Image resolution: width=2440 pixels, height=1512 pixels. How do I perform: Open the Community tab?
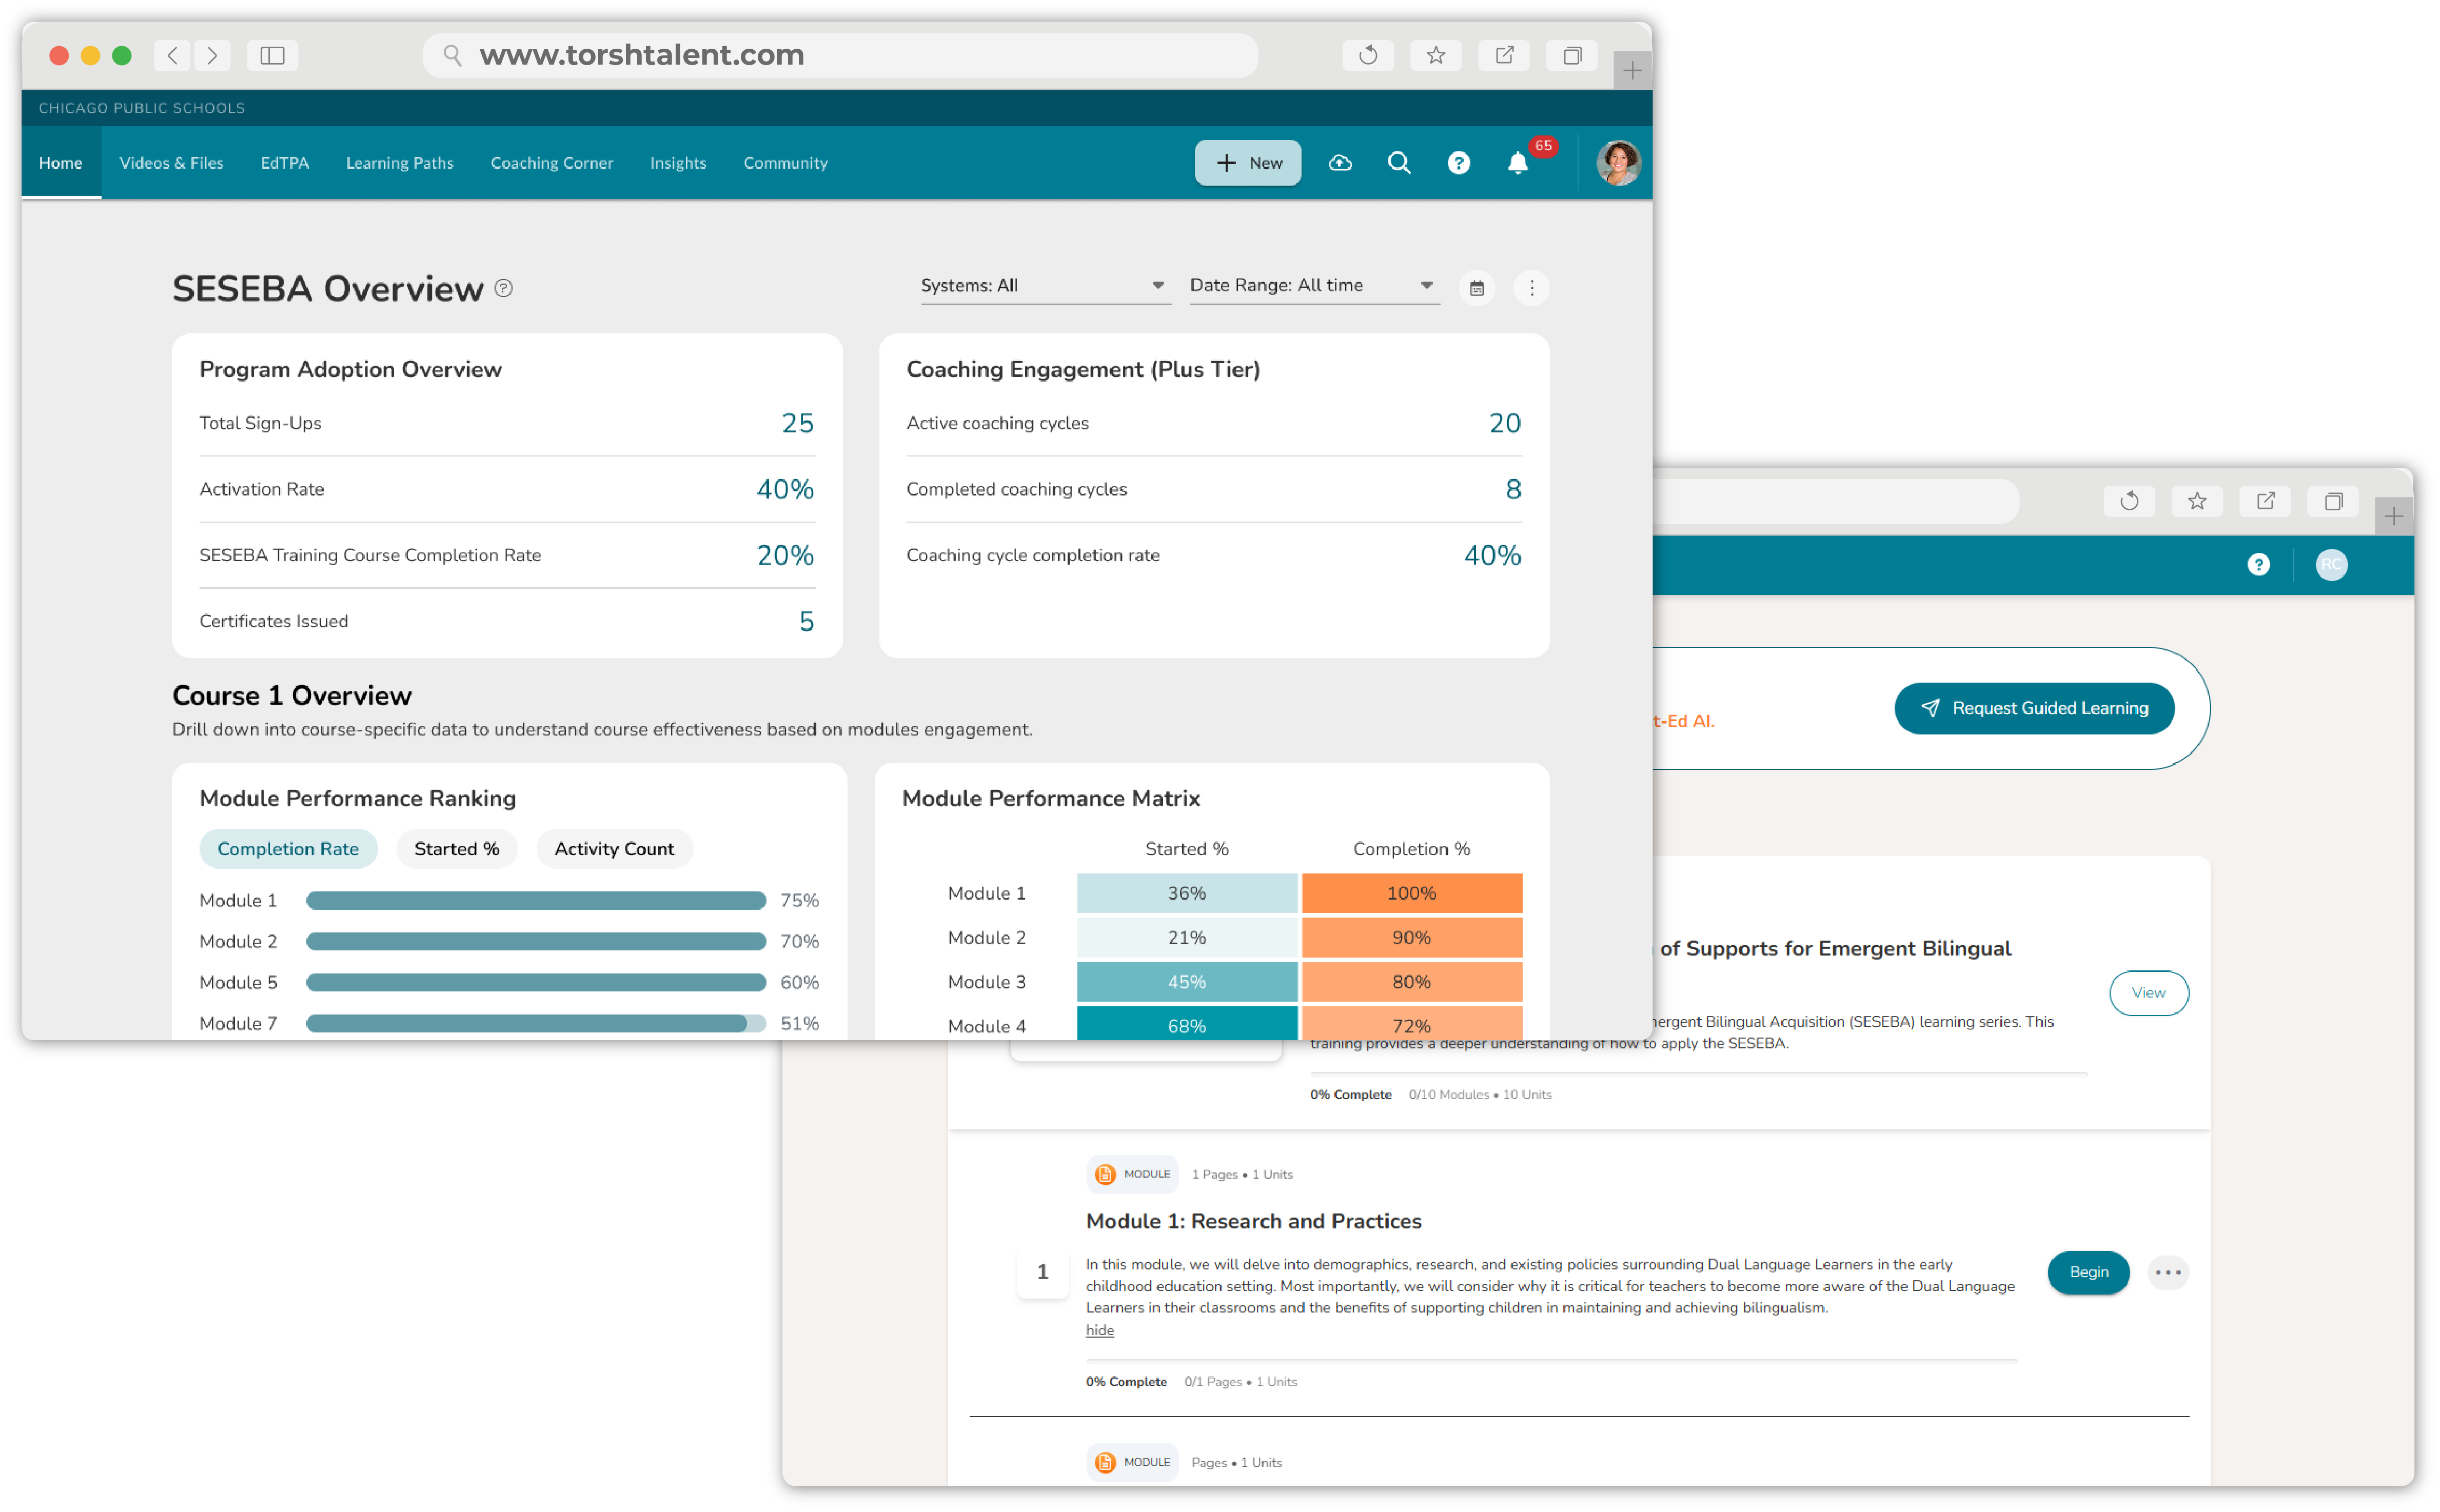(785, 163)
